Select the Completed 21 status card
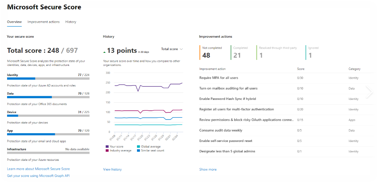The image size is (378, 183). pos(241,52)
